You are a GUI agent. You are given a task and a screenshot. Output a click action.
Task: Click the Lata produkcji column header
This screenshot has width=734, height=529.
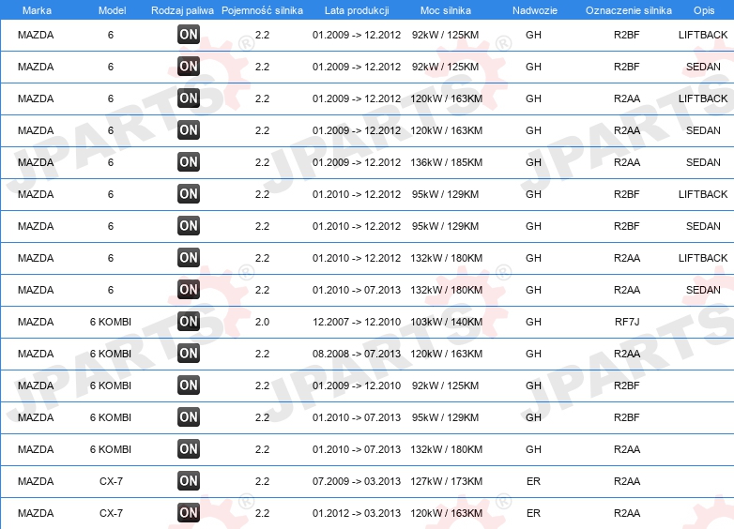point(357,10)
